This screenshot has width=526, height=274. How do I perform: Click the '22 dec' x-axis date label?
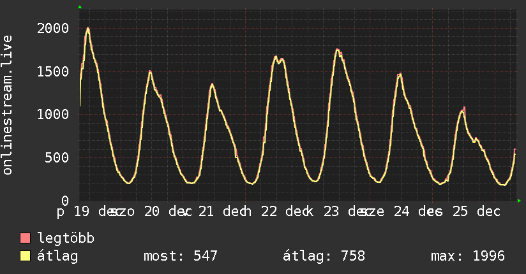[x=285, y=212]
